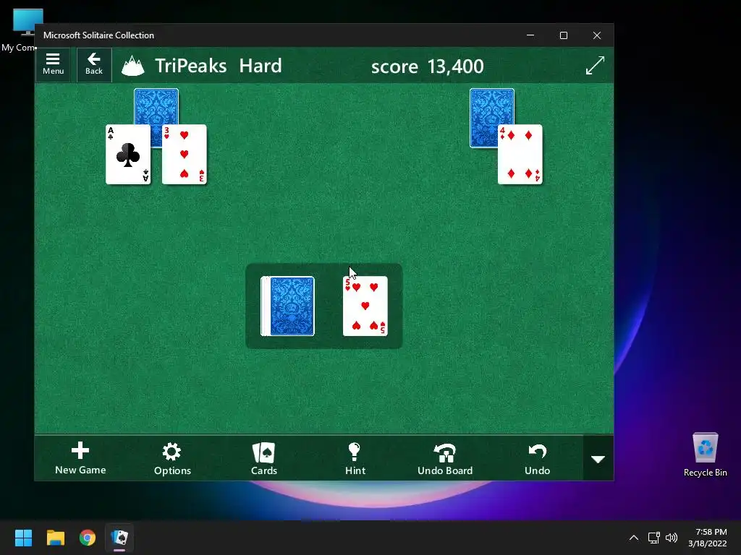Open volume control tray icon
741x555 pixels.
pyautogui.click(x=671, y=538)
